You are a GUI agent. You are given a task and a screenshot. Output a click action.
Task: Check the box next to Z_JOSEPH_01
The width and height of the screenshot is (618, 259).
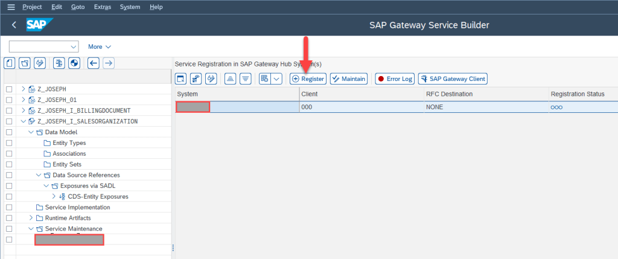pyautogui.click(x=9, y=100)
